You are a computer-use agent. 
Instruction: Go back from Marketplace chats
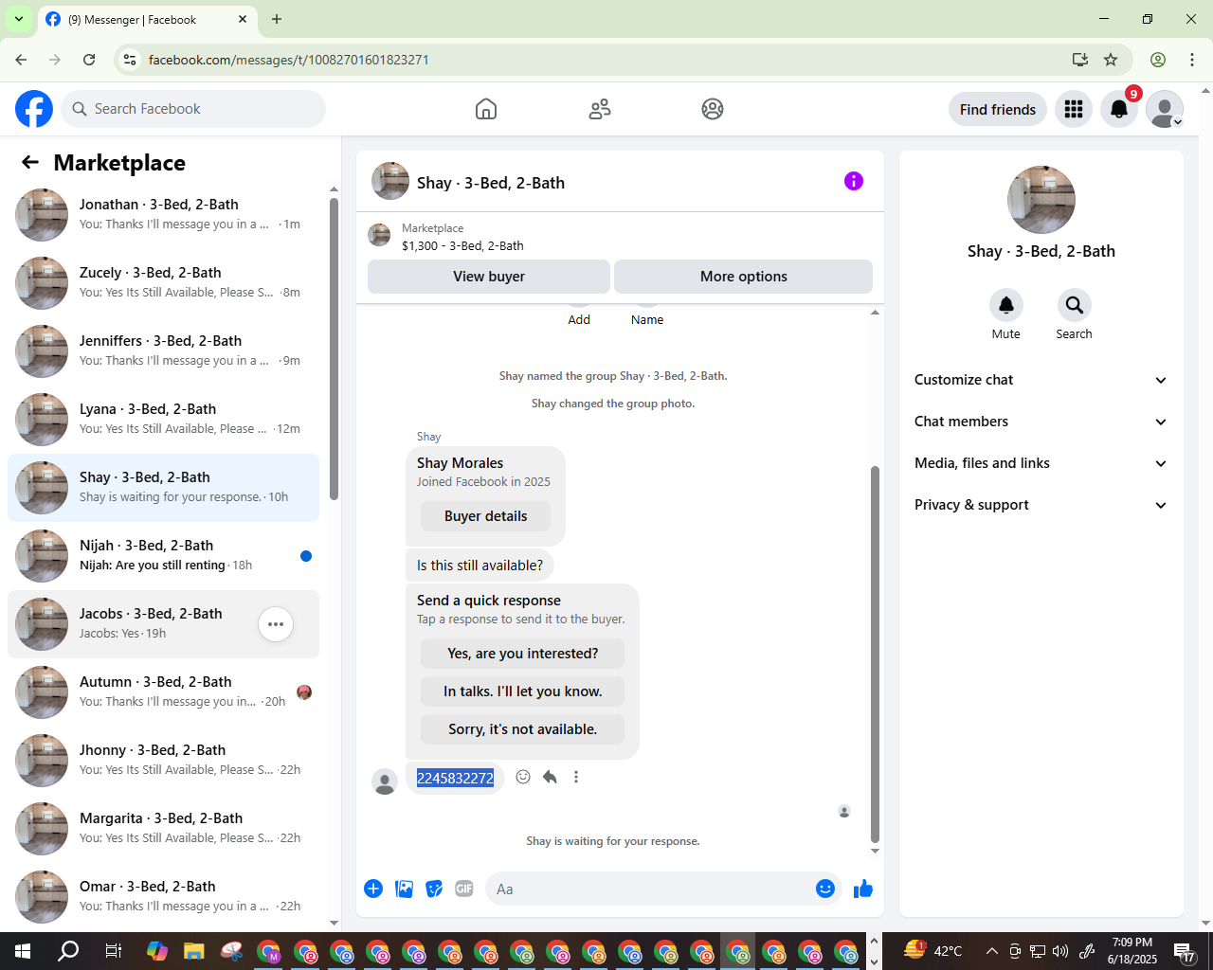[x=30, y=162]
